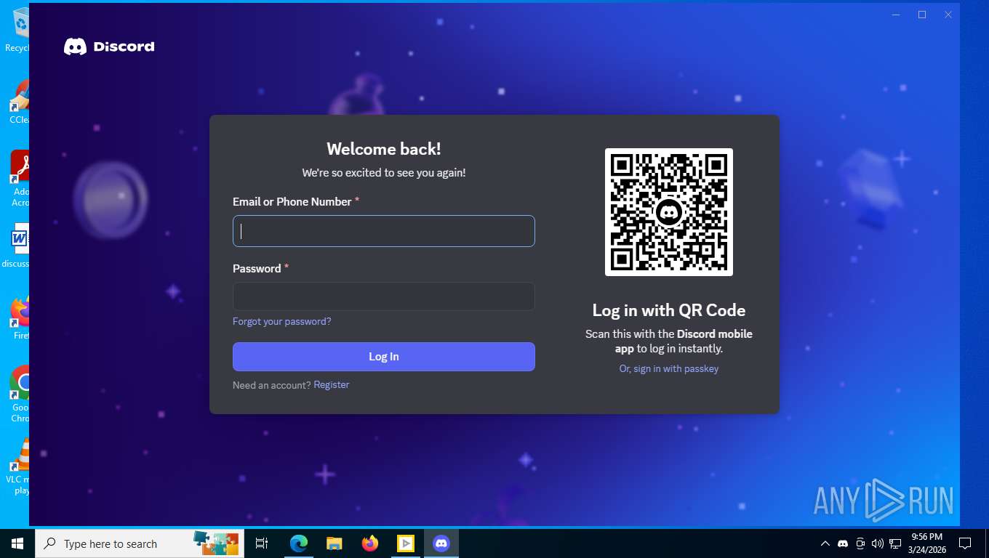
Task: Open the Action Center notifications icon
Action: click(x=965, y=543)
